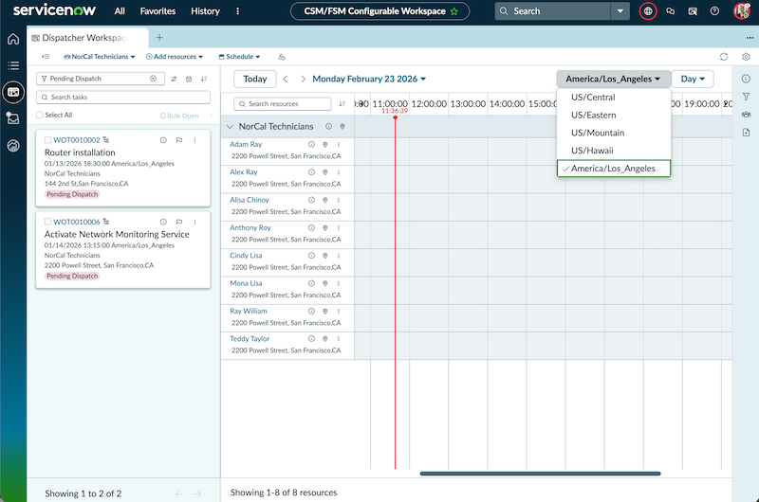Show map location for Adam Ray
The width and height of the screenshot is (759, 502).
pyautogui.click(x=325, y=145)
